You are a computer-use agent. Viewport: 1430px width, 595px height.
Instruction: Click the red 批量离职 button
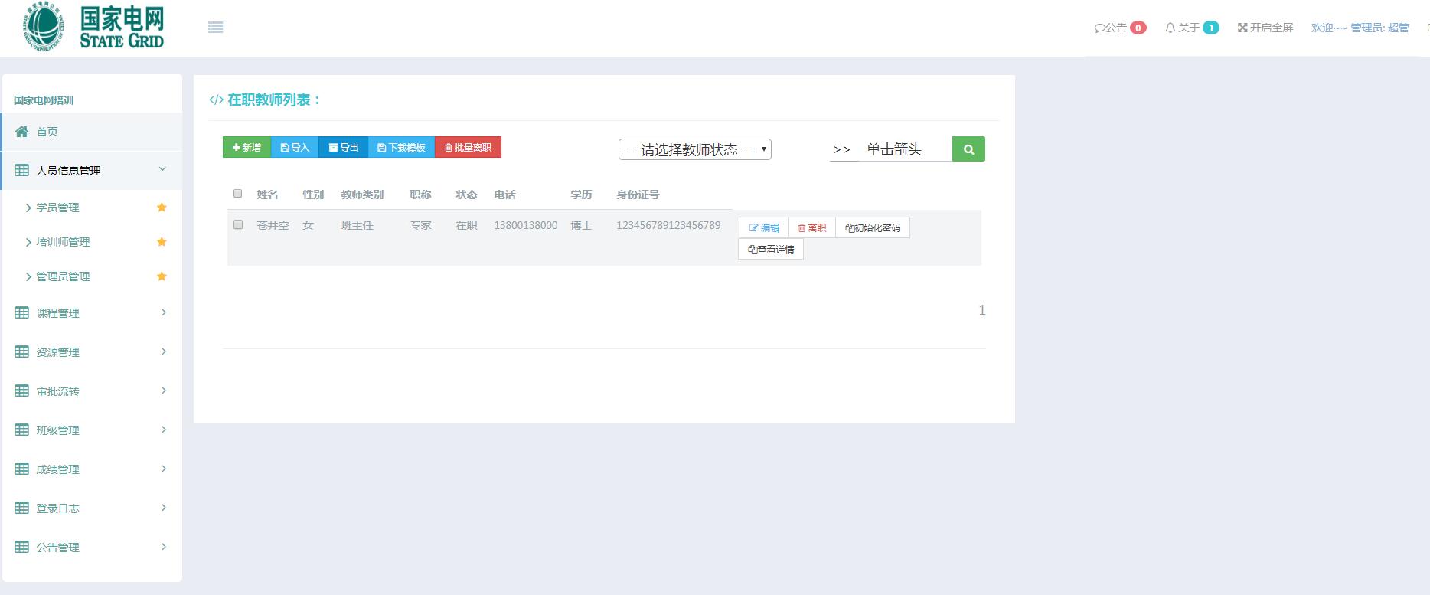coord(468,147)
